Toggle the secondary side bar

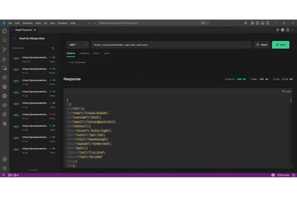pos(267,23)
